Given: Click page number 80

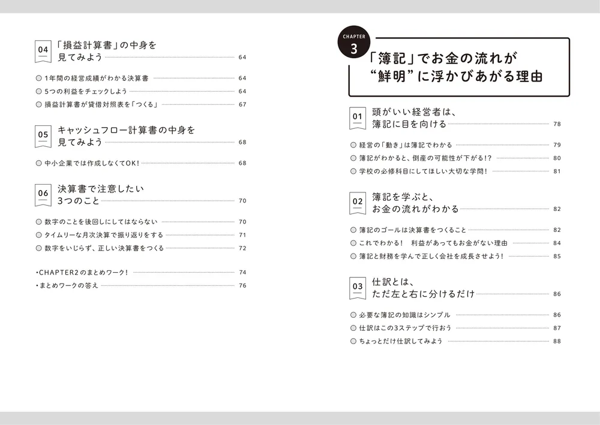Looking at the screenshot, I should 557,158.
